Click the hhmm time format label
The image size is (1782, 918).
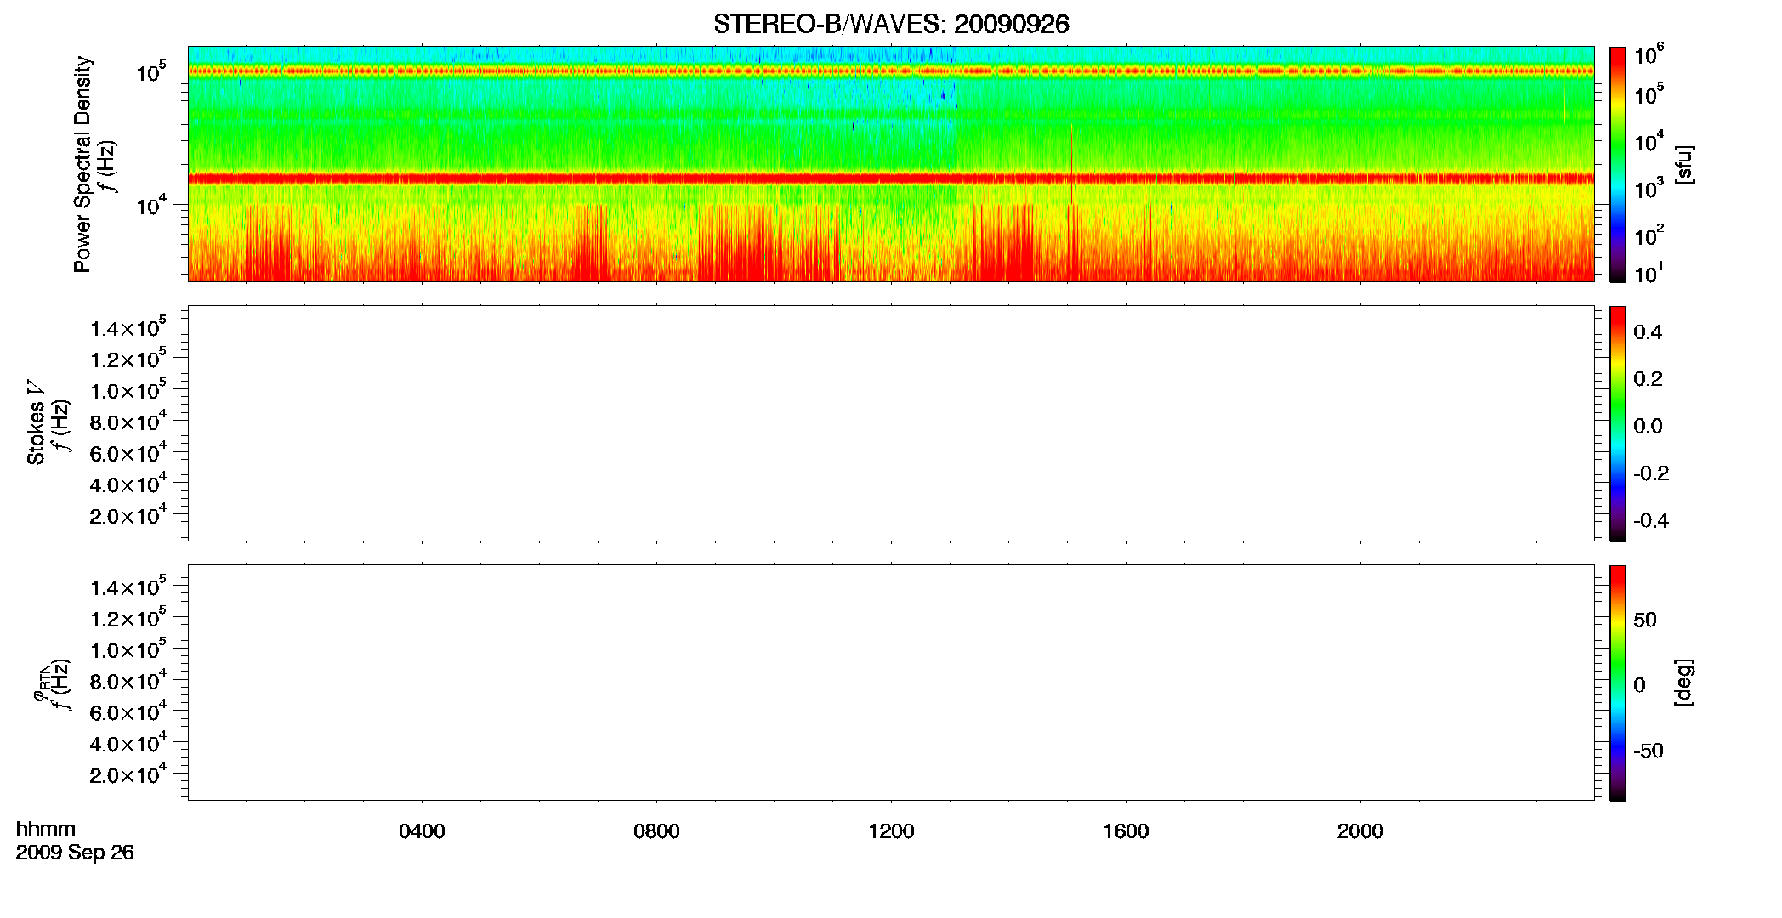pyautogui.click(x=46, y=830)
